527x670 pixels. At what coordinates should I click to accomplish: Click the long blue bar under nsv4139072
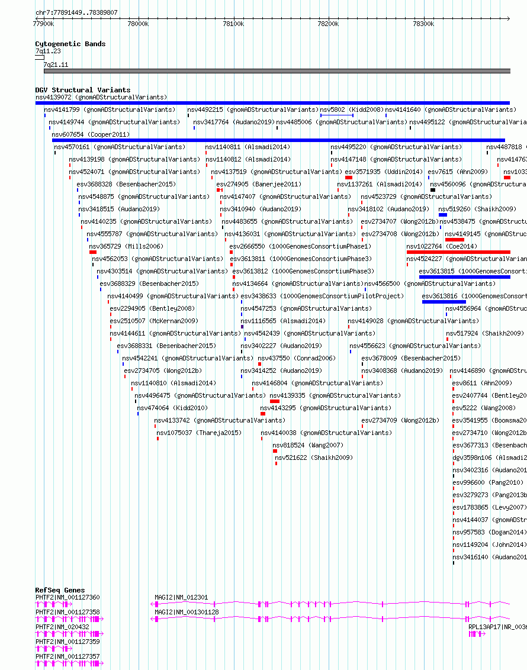point(273,103)
